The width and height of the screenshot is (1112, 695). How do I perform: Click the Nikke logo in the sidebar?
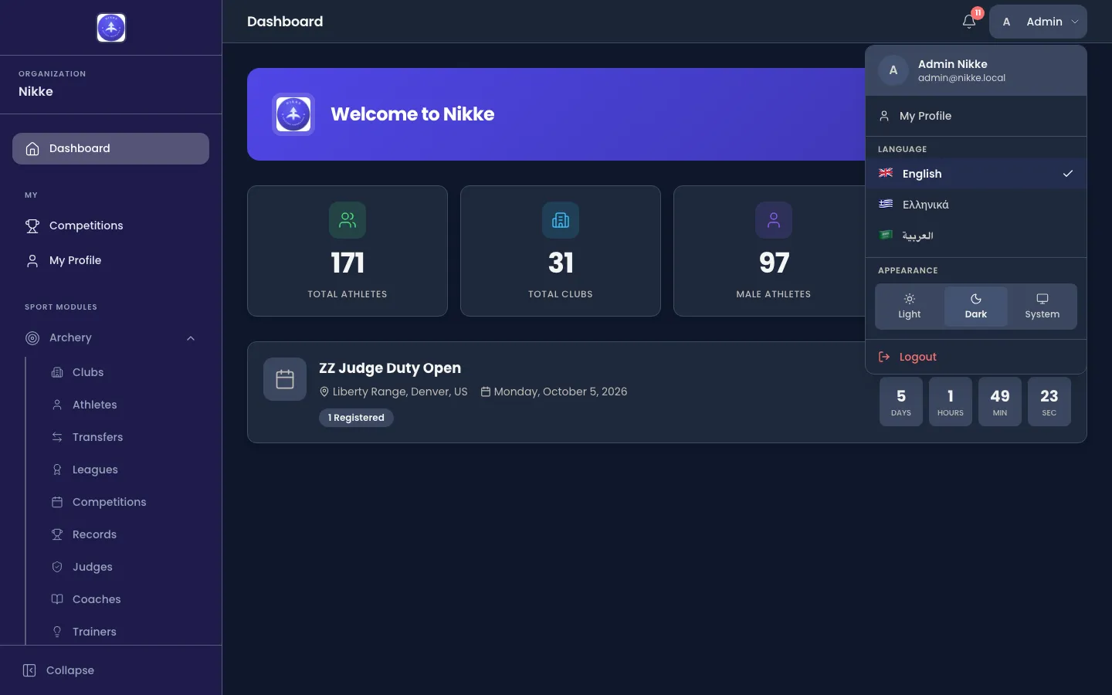pos(111,28)
